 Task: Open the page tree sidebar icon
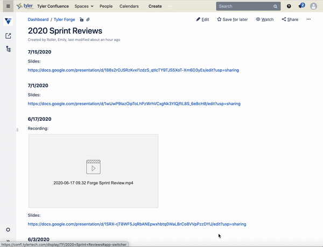click(x=8, y=49)
